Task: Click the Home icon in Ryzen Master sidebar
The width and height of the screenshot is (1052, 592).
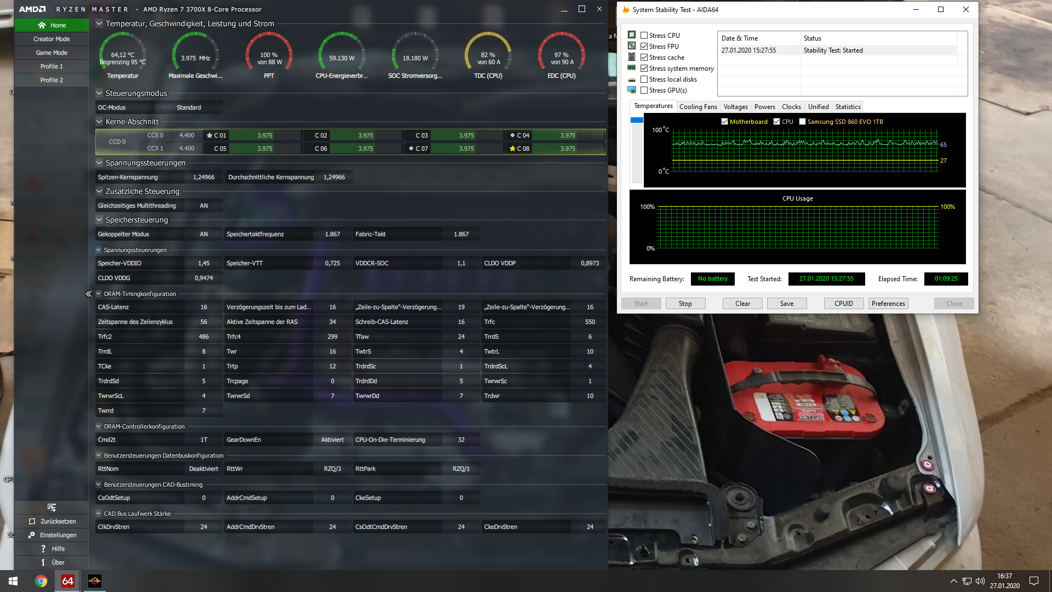Action: (42, 25)
